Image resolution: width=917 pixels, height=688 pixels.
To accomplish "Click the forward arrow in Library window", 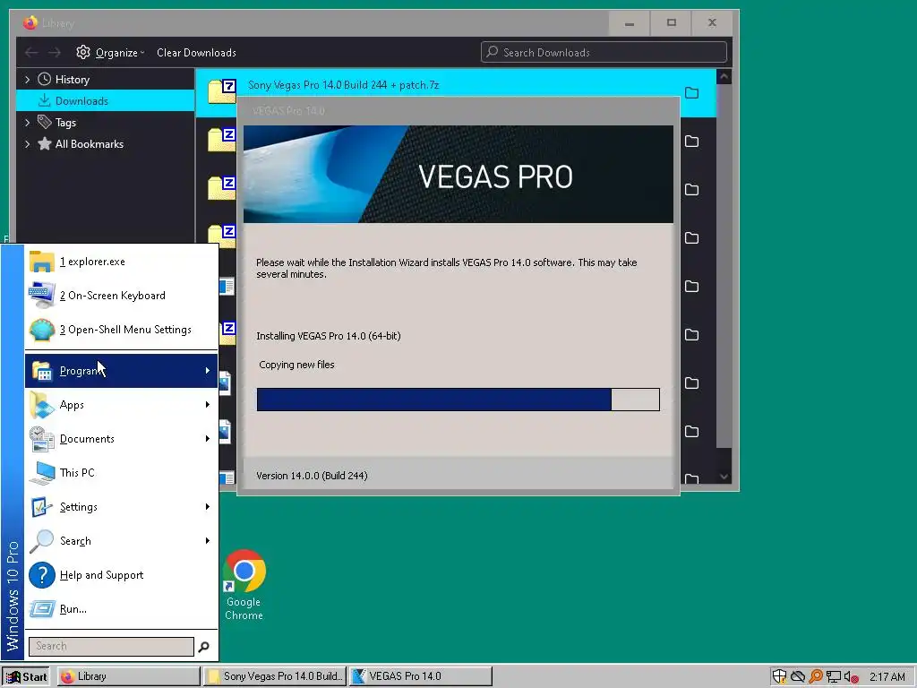I will pyautogui.click(x=55, y=53).
